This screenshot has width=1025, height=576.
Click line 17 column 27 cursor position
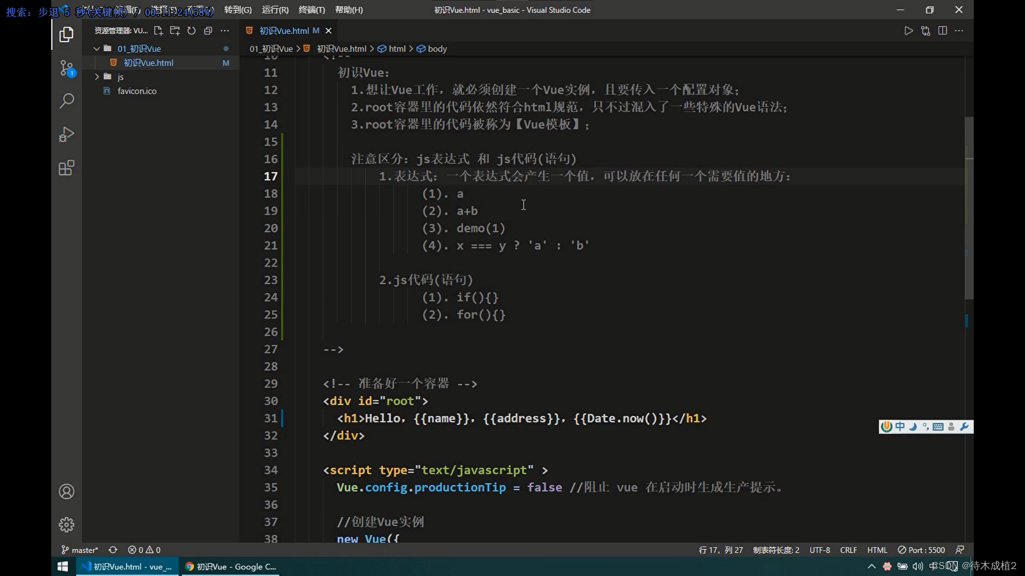[721, 550]
